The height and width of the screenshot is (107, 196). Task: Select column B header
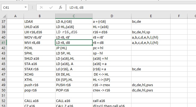pyautogui.click(x=40, y=16)
